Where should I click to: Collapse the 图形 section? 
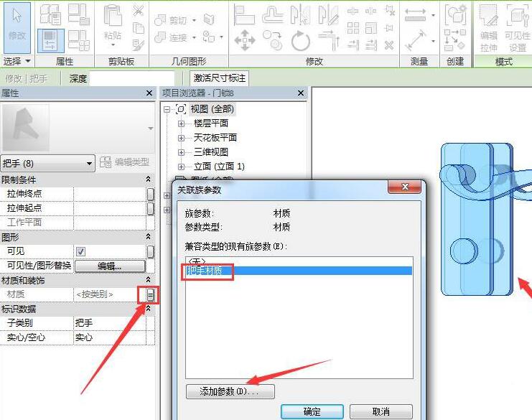point(149,236)
